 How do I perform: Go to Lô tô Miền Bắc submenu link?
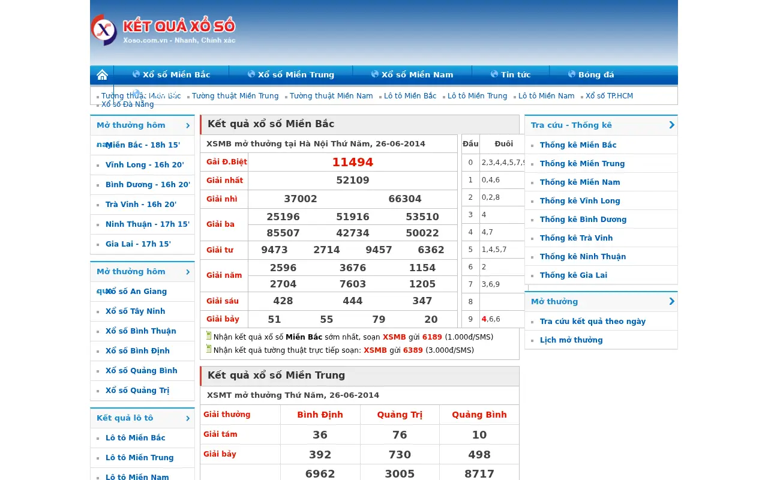pyautogui.click(x=410, y=96)
